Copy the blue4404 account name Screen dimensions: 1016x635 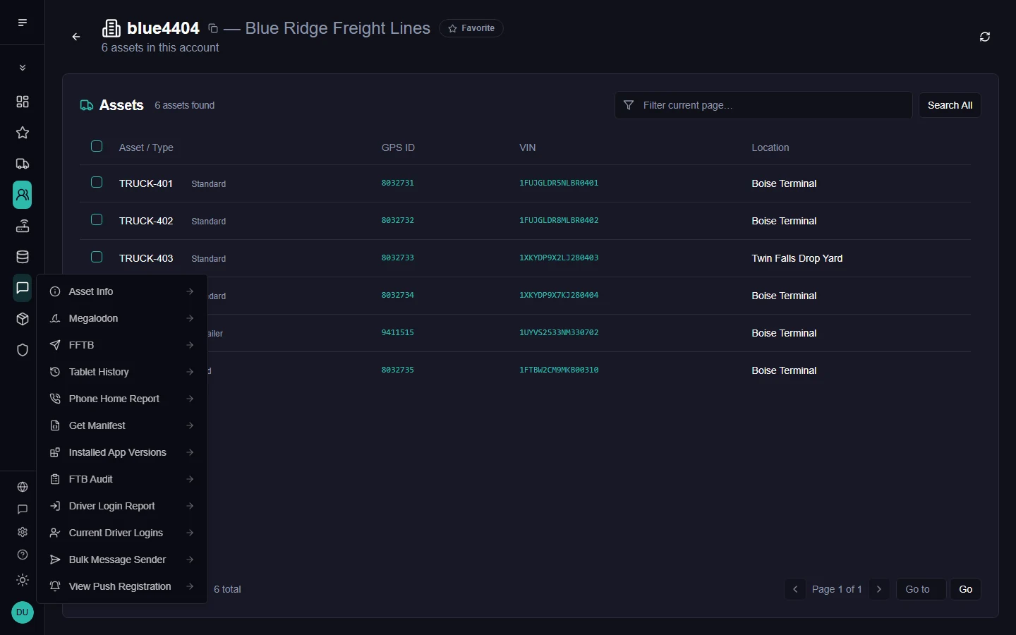click(213, 29)
